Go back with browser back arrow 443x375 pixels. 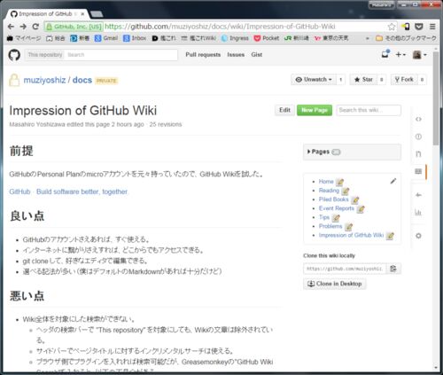coord(11,27)
